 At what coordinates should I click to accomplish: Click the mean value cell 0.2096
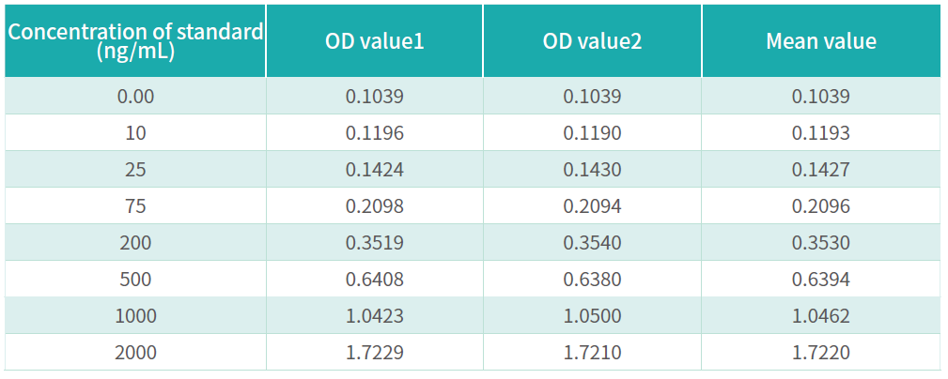point(821,206)
